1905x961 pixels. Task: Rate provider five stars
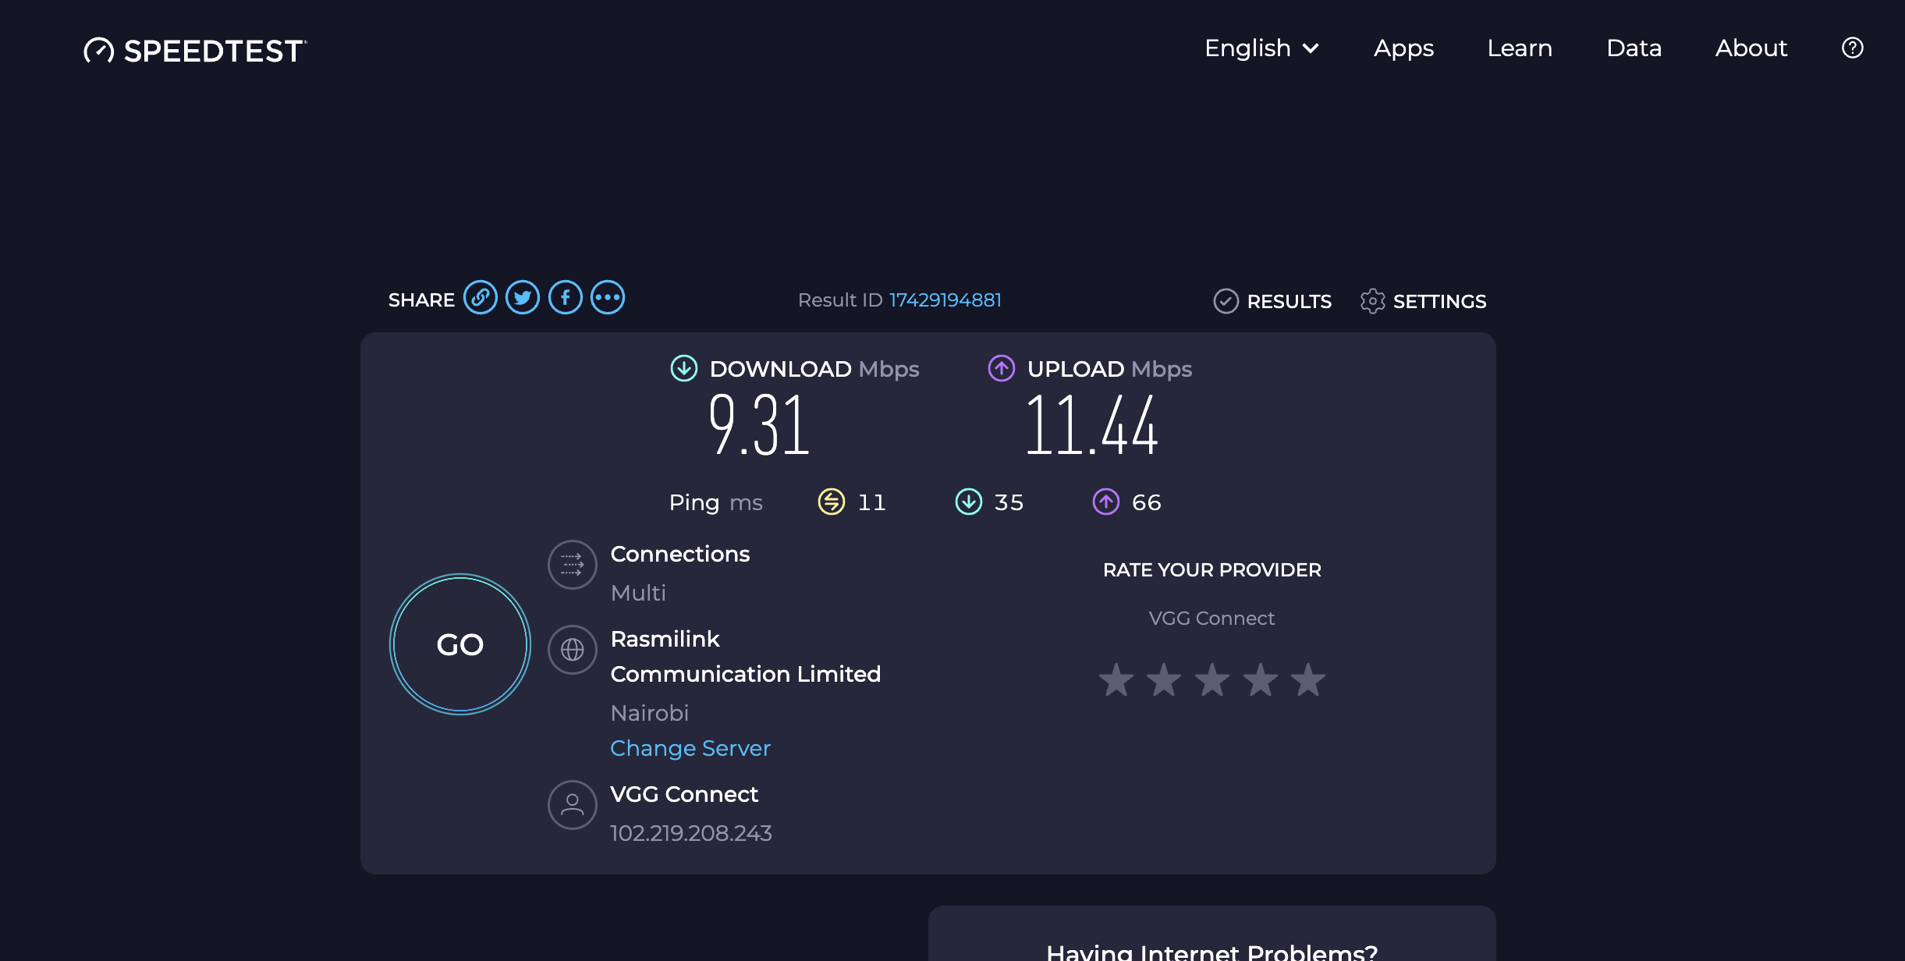click(1308, 679)
